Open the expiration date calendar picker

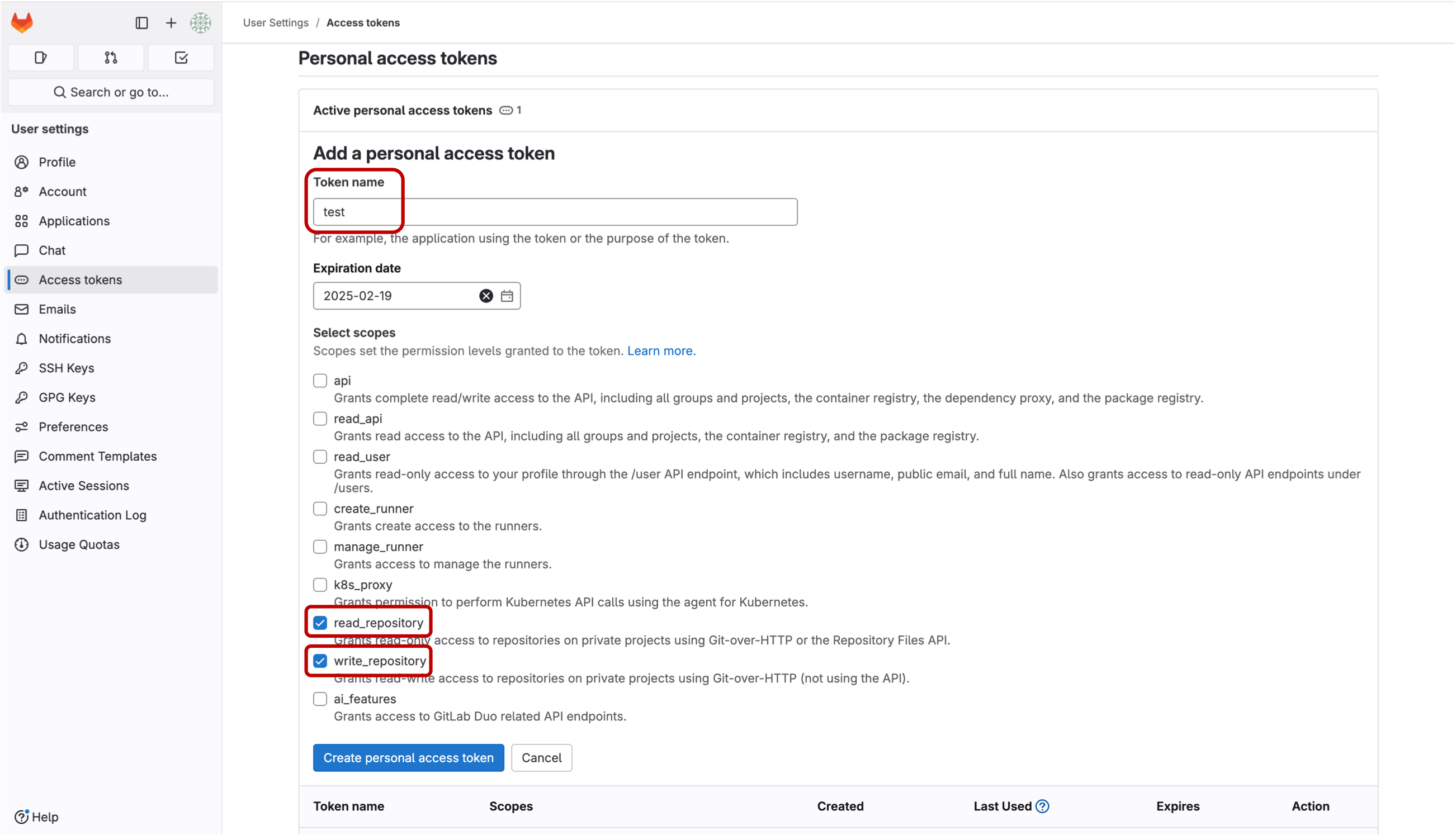click(507, 296)
